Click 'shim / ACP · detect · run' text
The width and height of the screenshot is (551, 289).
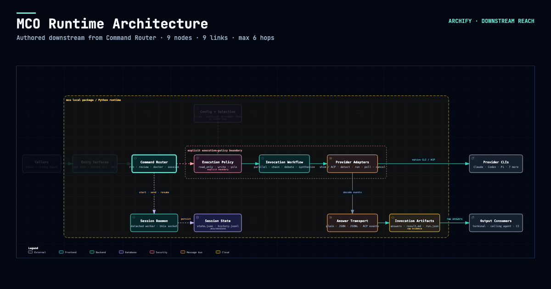tap(340, 167)
